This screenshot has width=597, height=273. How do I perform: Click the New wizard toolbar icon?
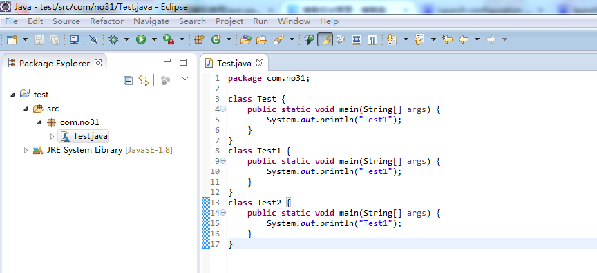(x=12, y=39)
